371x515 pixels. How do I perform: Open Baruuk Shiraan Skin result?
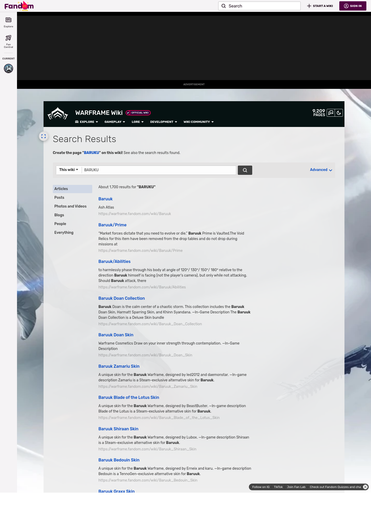(x=118, y=429)
